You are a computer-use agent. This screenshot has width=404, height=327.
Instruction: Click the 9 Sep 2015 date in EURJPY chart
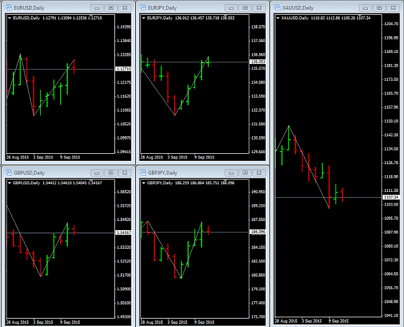pyautogui.click(x=204, y=157)
